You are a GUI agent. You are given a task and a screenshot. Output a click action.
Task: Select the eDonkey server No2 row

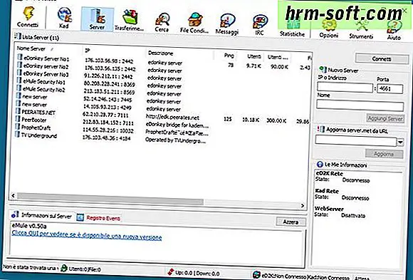click(x=46, y=66)
